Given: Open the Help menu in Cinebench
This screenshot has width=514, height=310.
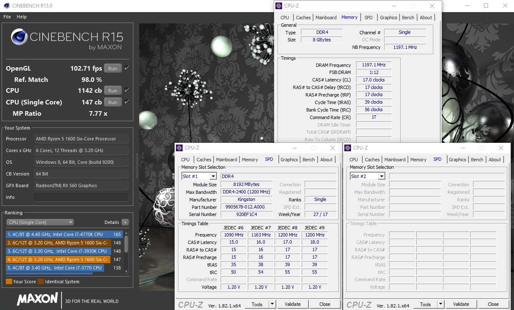Looking at the screenshot, I should pyautogui.click(x=22, y=17).
